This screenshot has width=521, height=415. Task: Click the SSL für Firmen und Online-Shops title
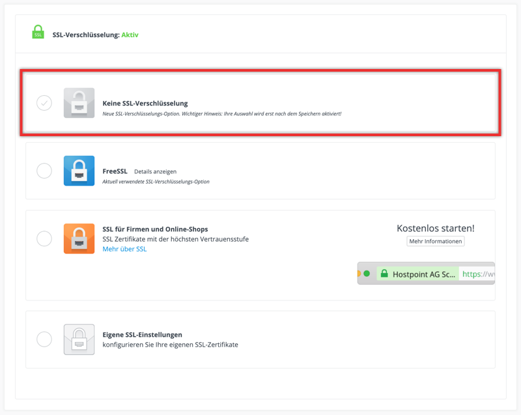[155, 229]
